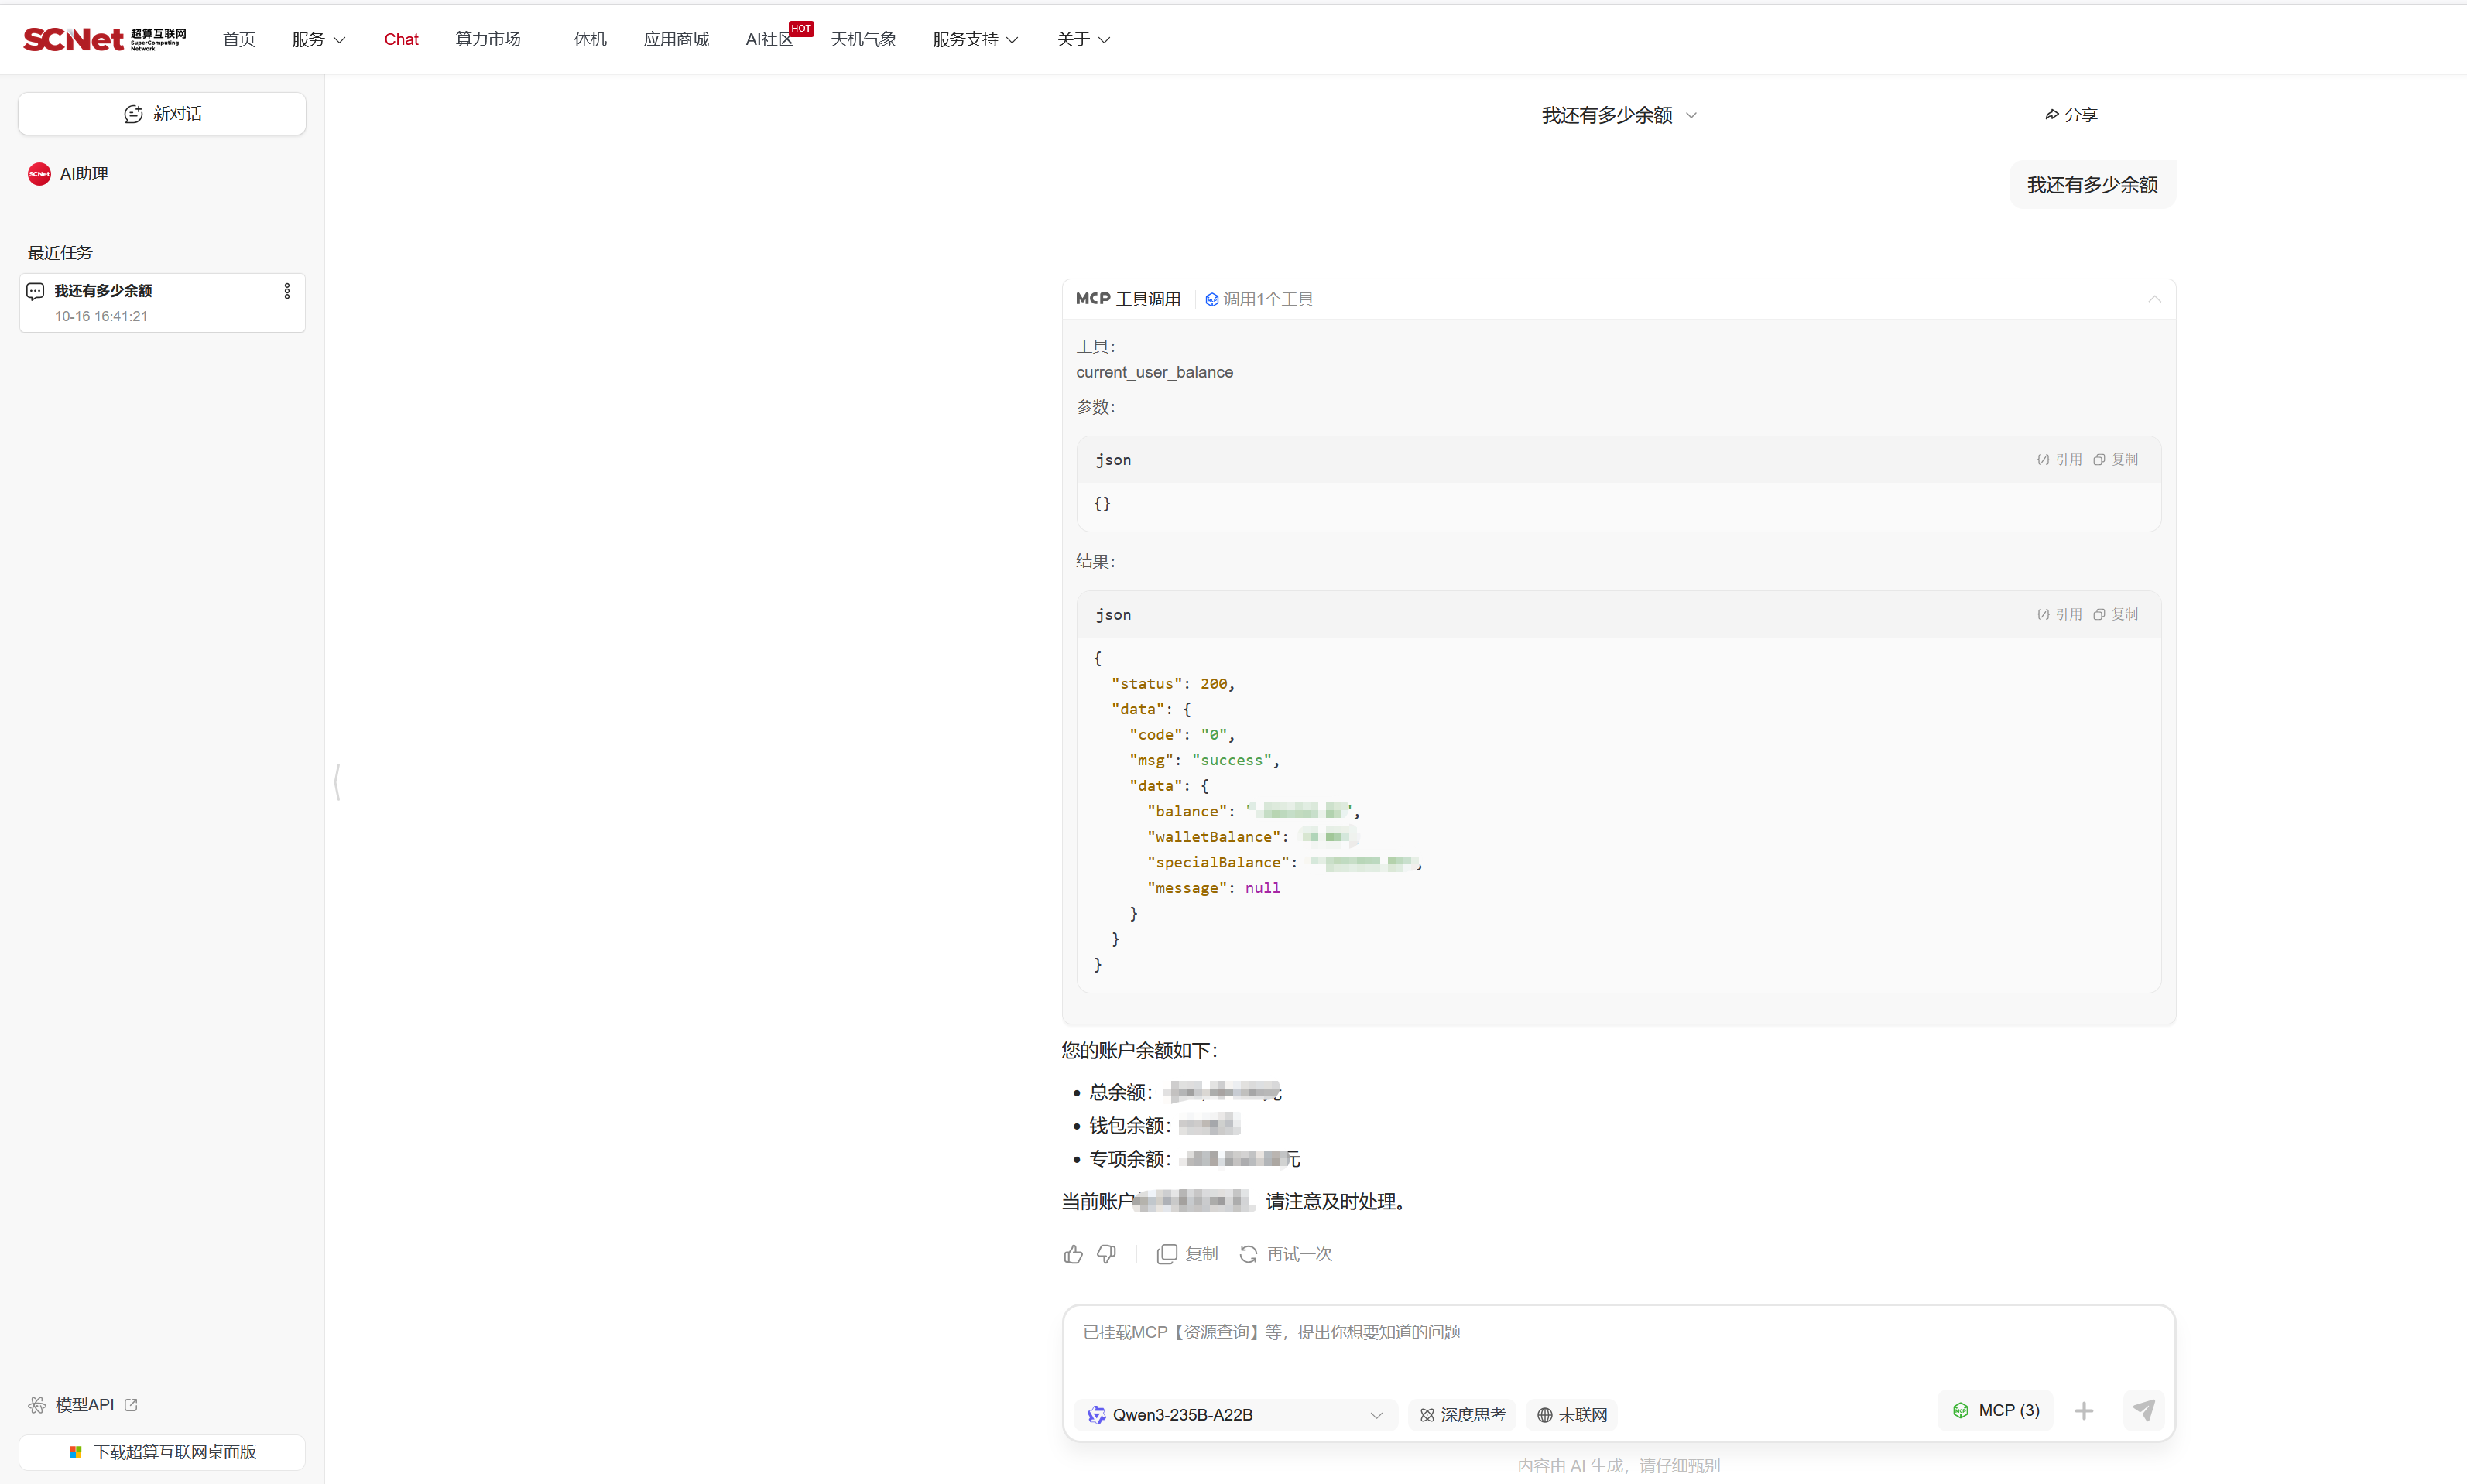This screenshot has height=1484, width=2467.
Task: Open the three-dot menu for recent task
Action: (287, 291)
